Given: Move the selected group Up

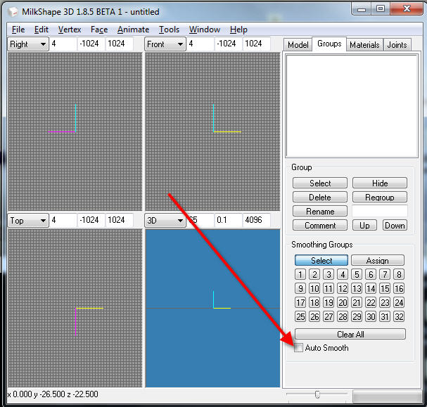Looking at the screenshot, I should tap(364, 225).
